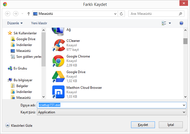
Task: Click the search magnifier icon
Action: [181, 13]
